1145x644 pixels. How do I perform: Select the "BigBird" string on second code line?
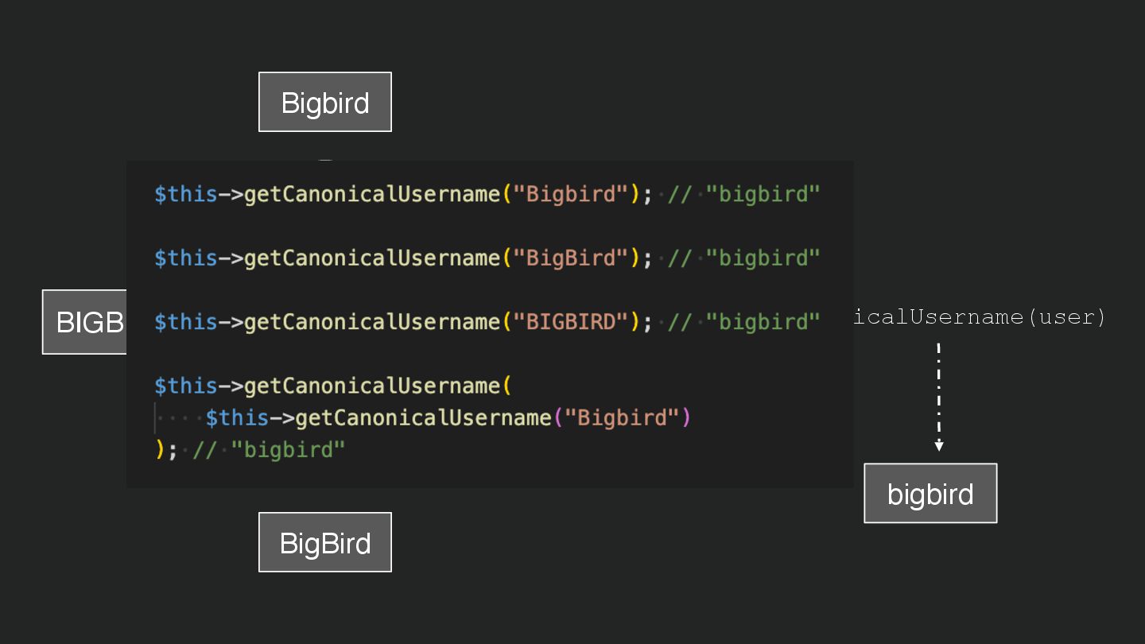(x=571, y=258)
